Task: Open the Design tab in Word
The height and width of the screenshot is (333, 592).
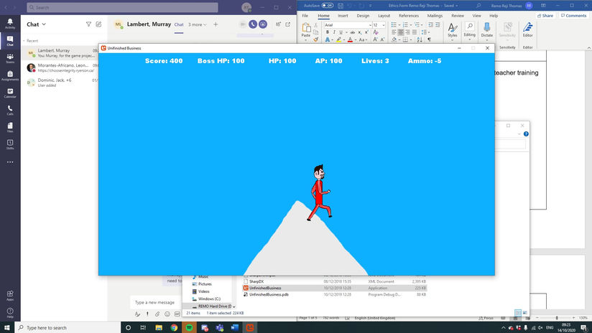Action: point(363,16)
